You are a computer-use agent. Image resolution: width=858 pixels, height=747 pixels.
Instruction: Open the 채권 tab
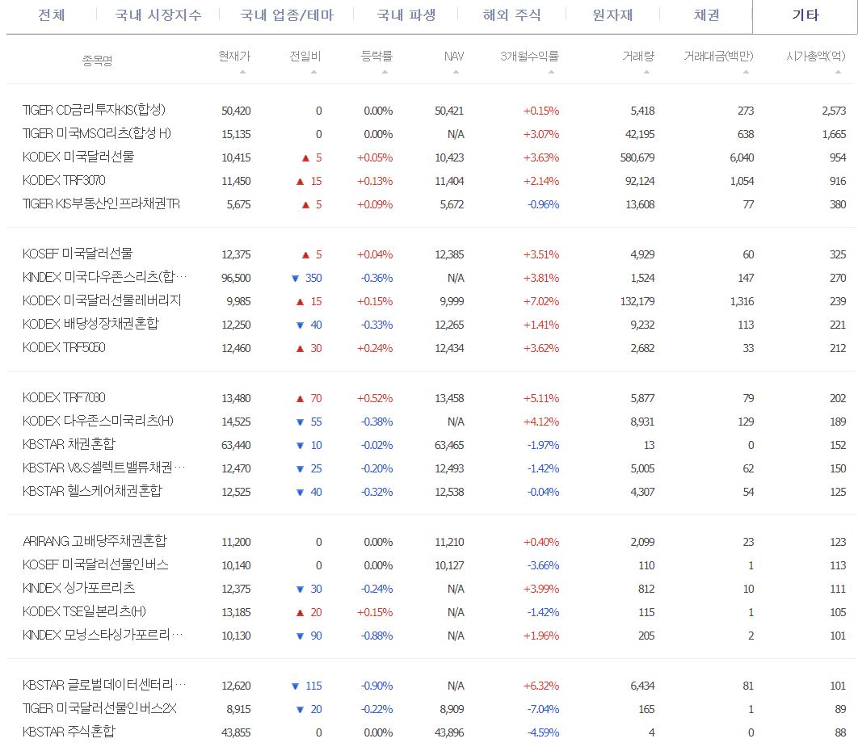[x=706, y=15]
